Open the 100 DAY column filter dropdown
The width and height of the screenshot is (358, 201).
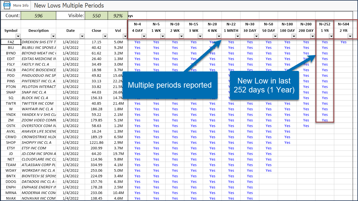pyautogui.click(x=294, y=36)
